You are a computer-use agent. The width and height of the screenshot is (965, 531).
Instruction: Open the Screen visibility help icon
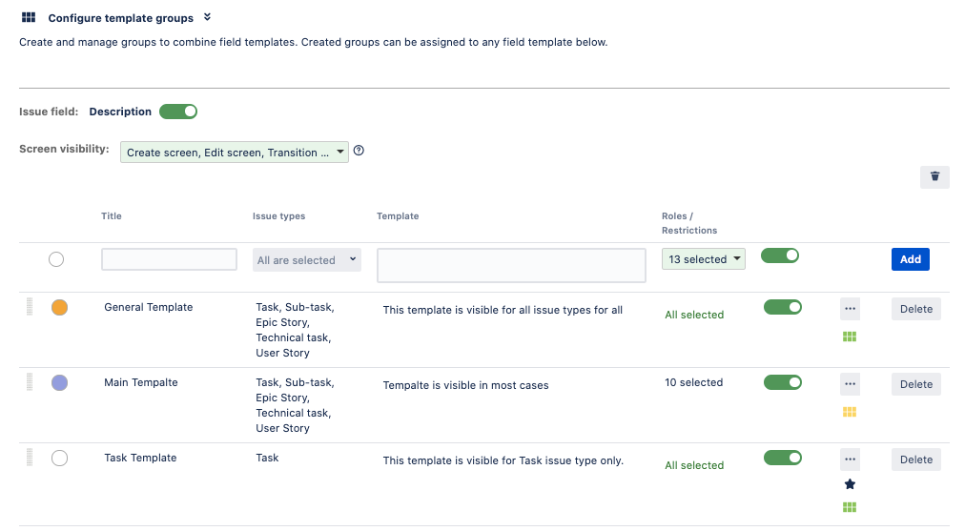(359, 150)
